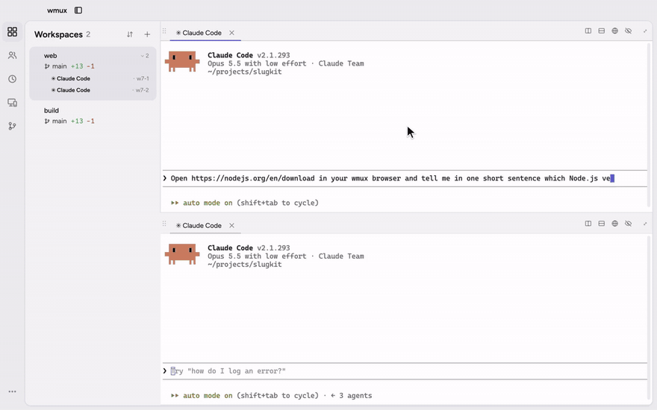The height and width of the screenshot is (410, 657).
Task: Grab the drag handle of the top pane
Action: click(x=164, y=31)
